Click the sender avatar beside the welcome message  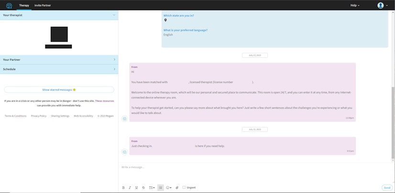124,118
